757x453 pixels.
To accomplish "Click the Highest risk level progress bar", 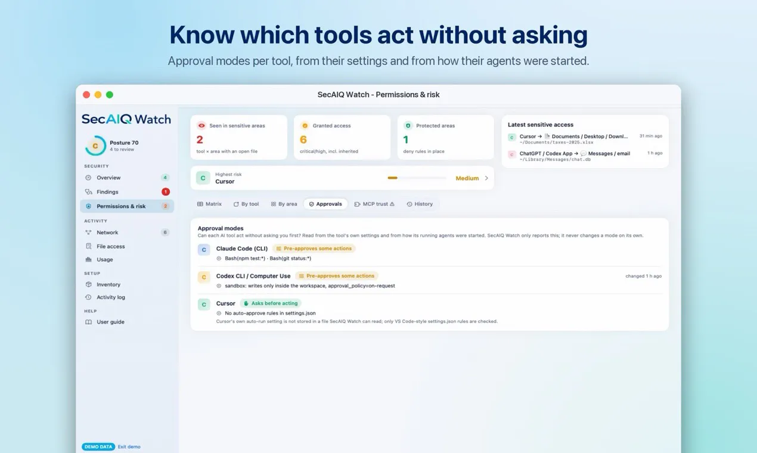I will point(417,178).
